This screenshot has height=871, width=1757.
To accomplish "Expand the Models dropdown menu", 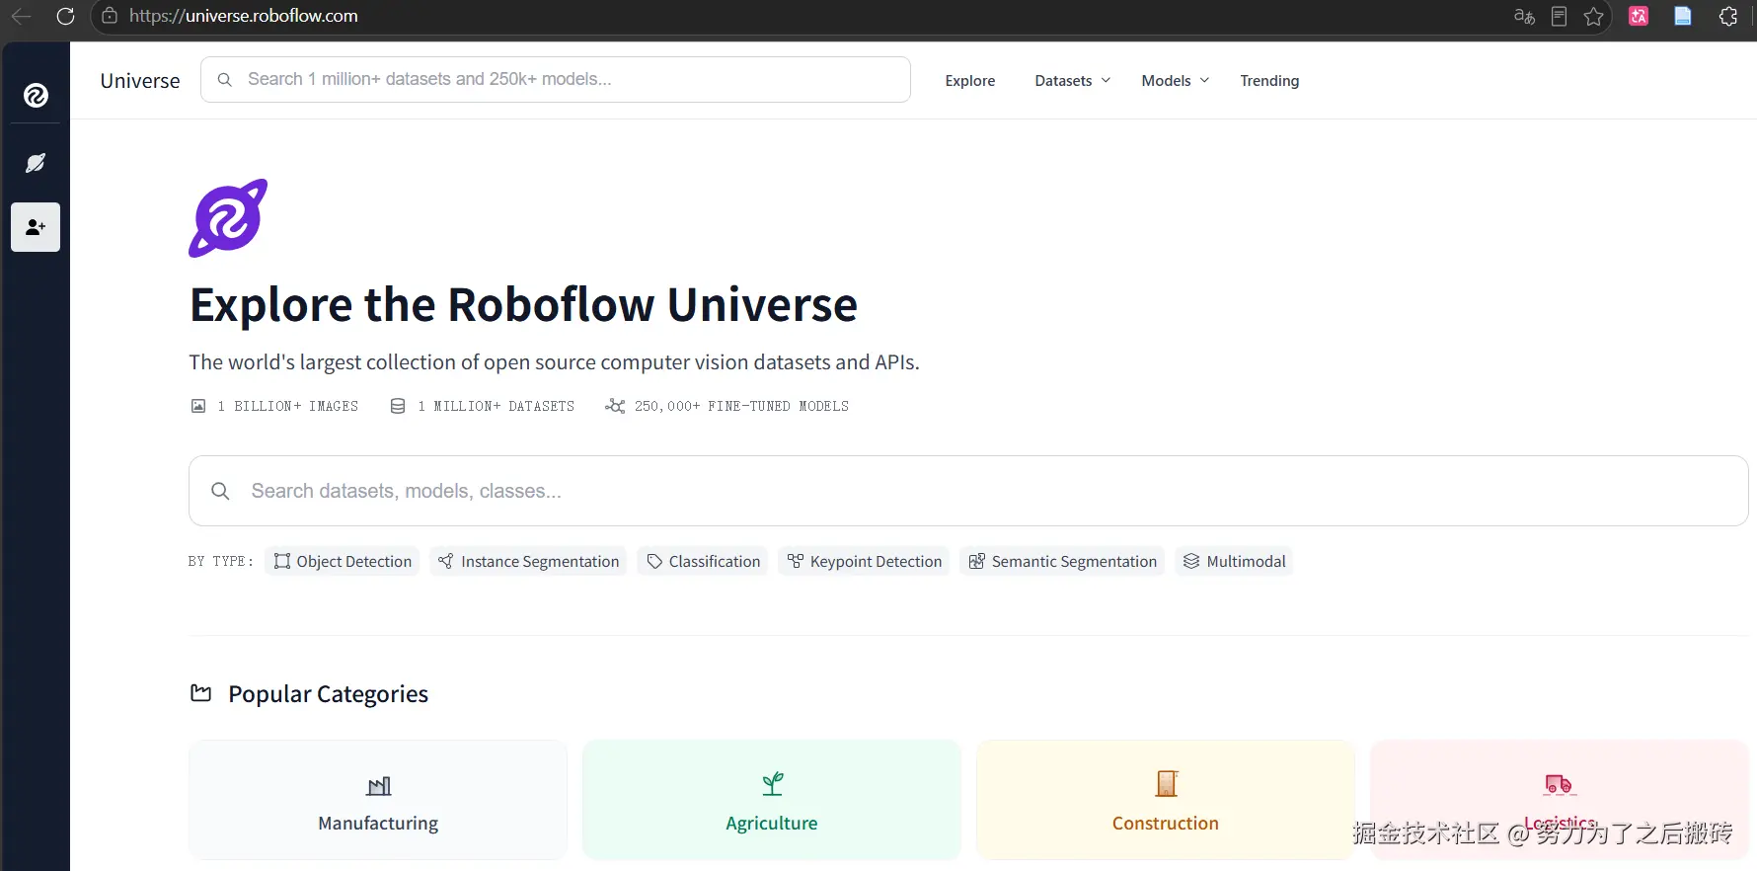I will tap(1176, 81).
